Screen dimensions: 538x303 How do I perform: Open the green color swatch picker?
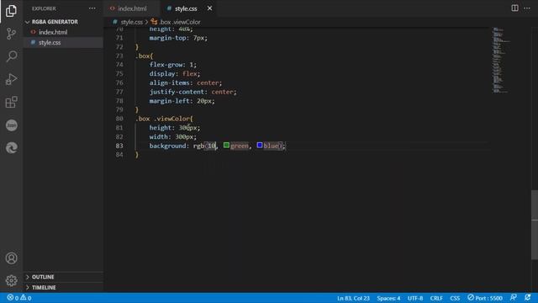click(226, 146)
